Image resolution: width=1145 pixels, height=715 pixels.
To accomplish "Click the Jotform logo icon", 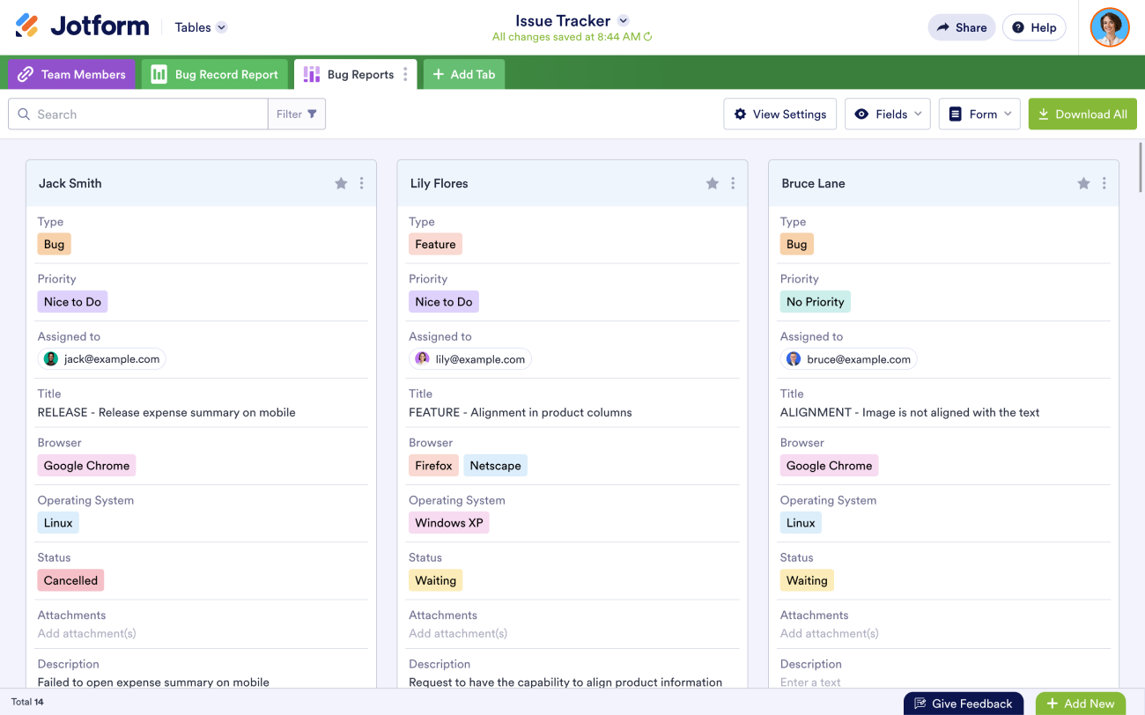I will [27, 26].
